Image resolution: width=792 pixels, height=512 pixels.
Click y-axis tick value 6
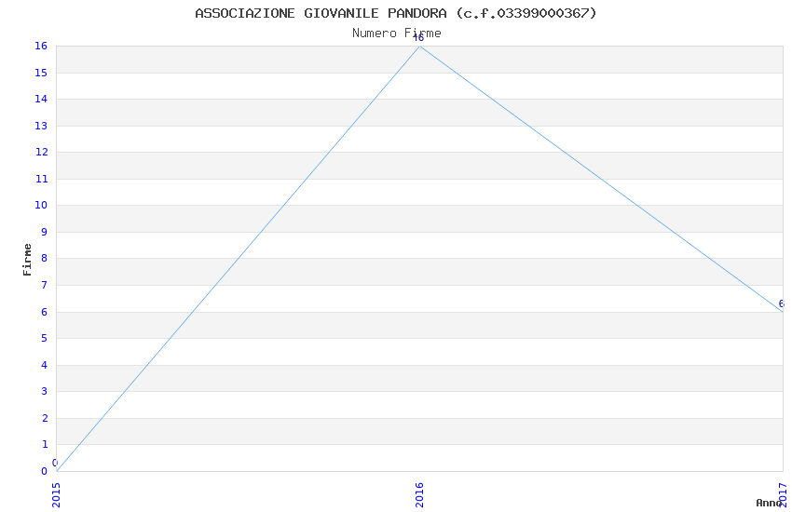[x=45, y=312]
